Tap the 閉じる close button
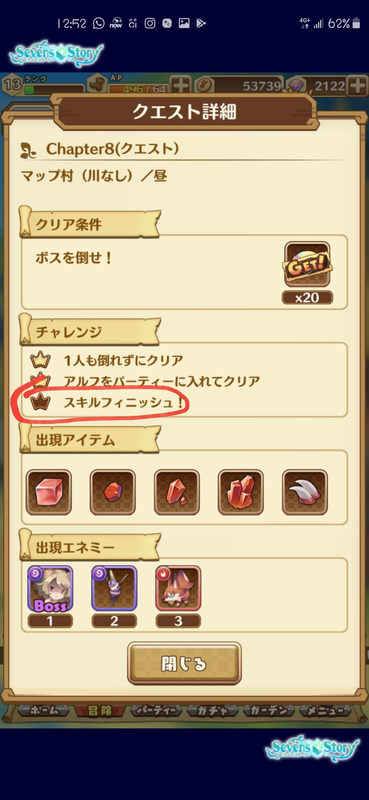The width and height of the screenshot is (369, 800). tap(184, 663)
